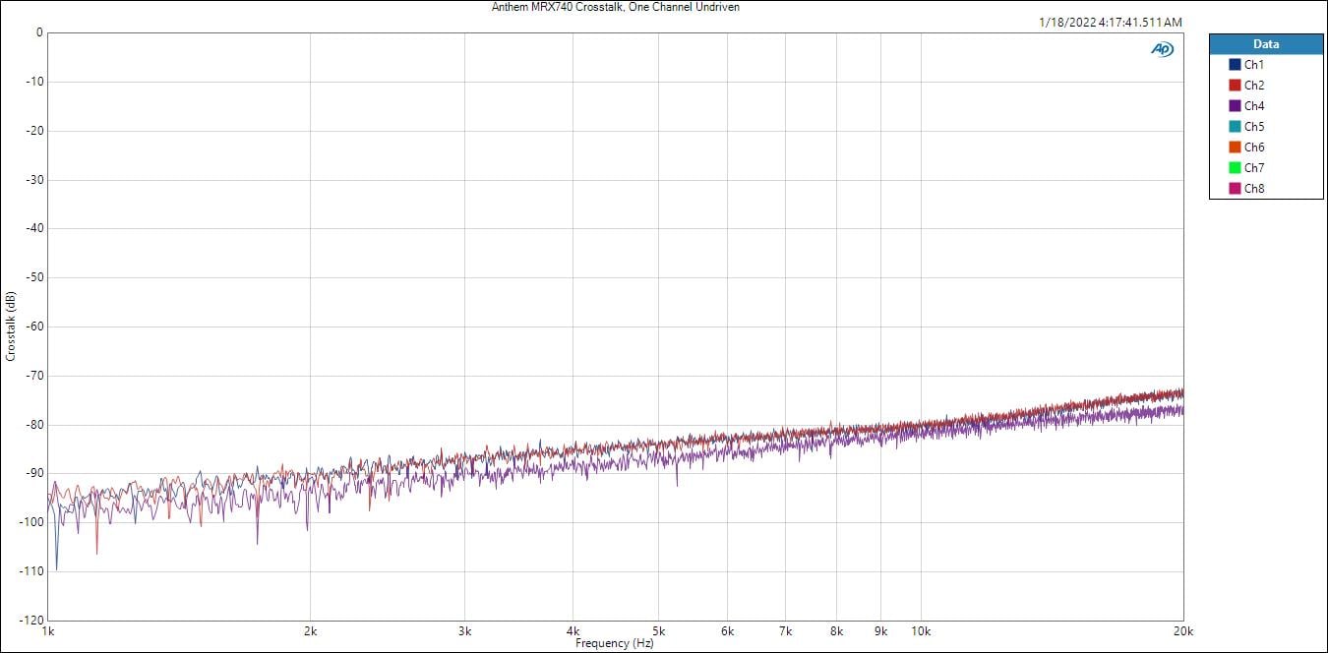Select the Ch7 label in the legend

click(1254, 168)
